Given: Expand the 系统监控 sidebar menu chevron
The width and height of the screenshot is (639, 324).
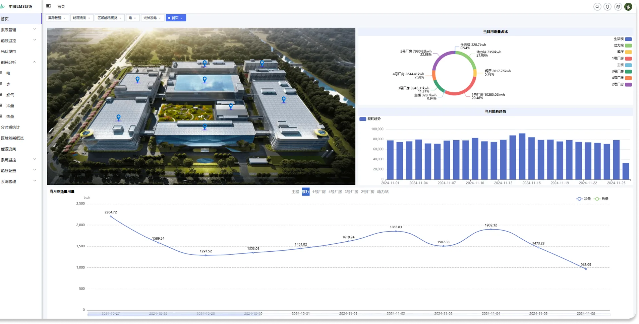Looking at the screenshot, I should click(x=35, y=159).
